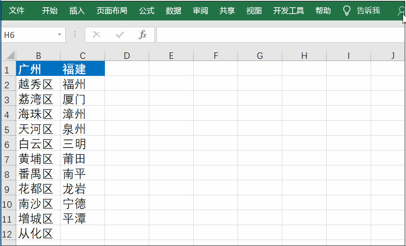Switch to the 审阅 tab
Image resolution: width=406 pixels, height=246 pixels.
(x=200, y=11)
